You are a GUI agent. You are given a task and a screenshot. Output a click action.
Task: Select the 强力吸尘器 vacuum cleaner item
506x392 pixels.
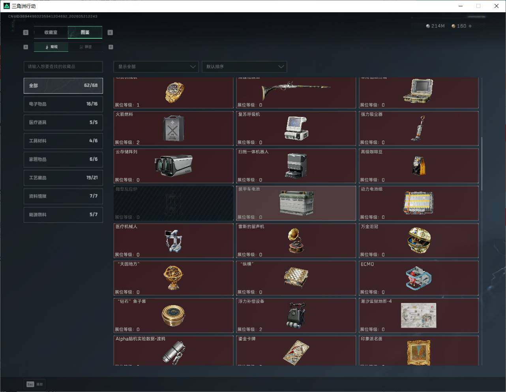pyautogui.click(x=419, y=128)
